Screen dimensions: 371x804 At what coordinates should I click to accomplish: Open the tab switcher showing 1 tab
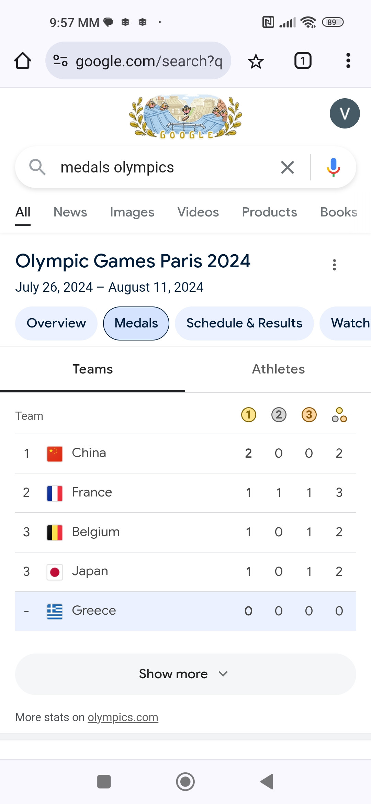[x=303, y=61]
